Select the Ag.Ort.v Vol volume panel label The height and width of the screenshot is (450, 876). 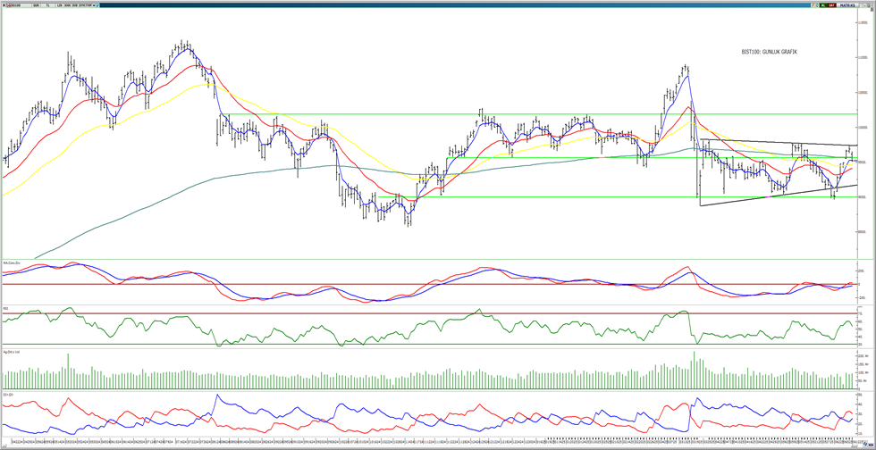pos(12,349)
